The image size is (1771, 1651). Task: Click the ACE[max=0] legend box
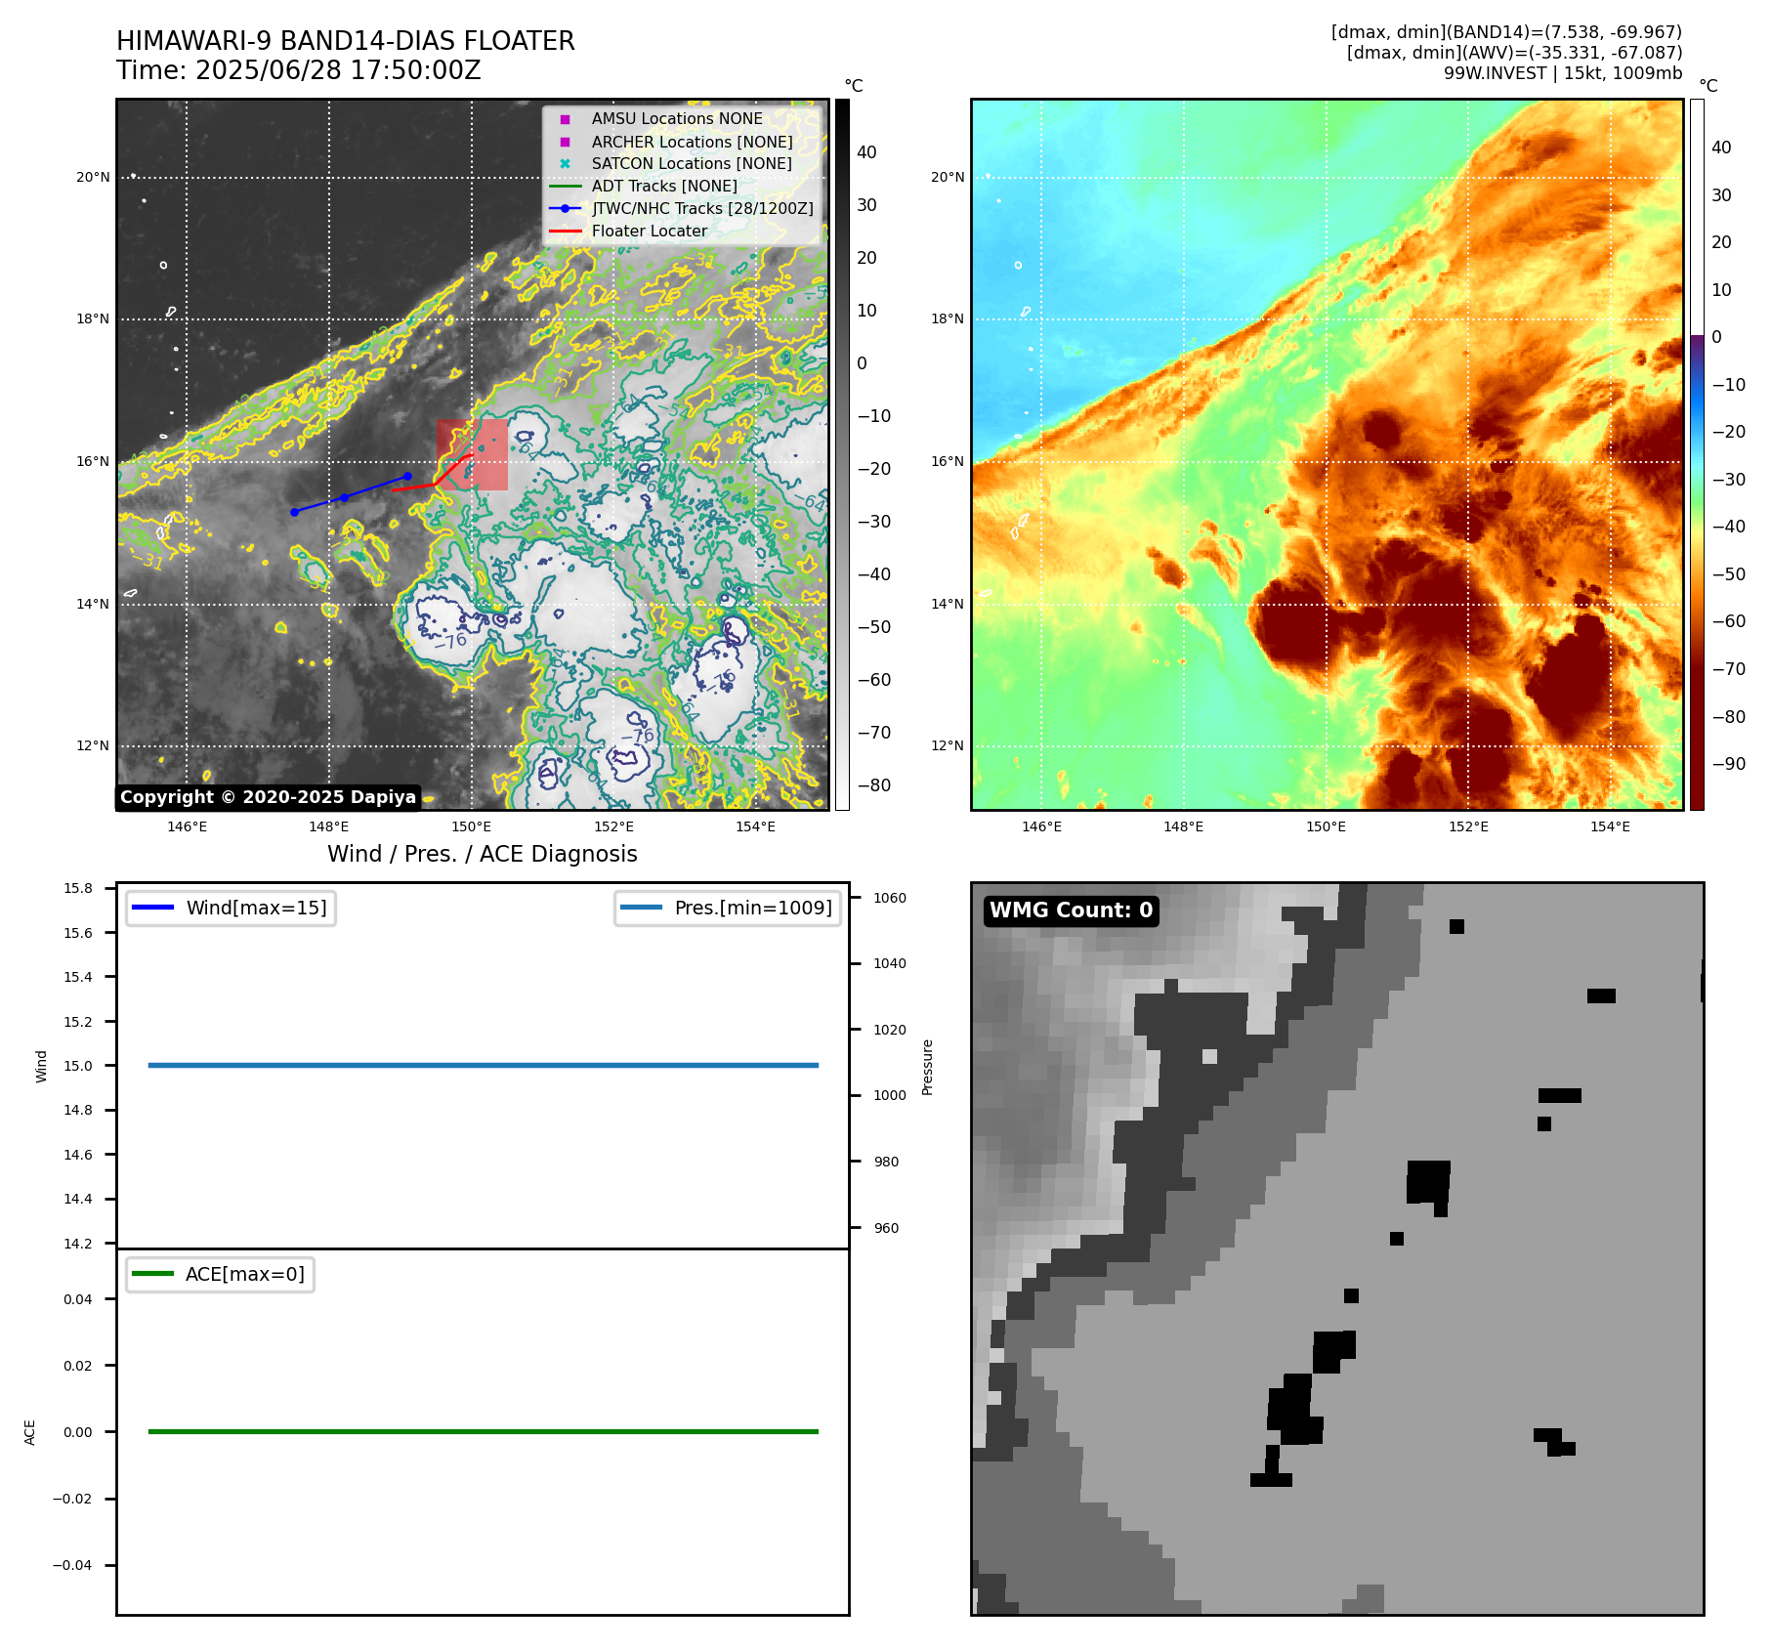point(220,1274)
